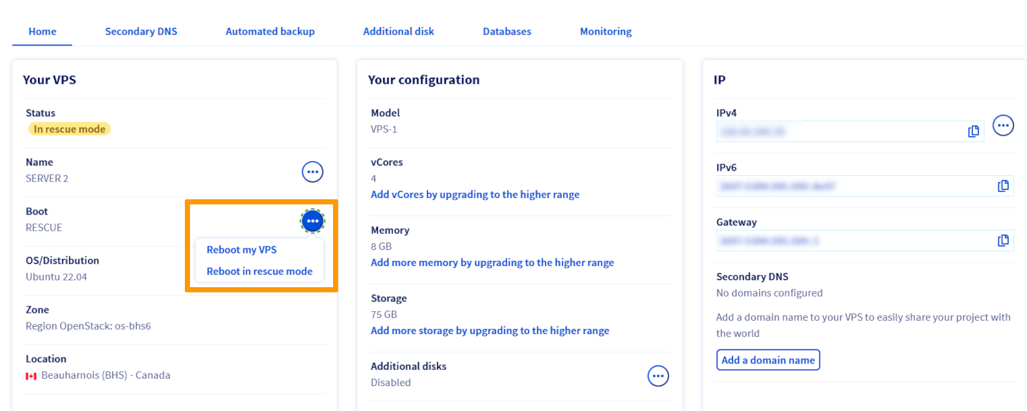Click Add vCores by upgrading link
This screenshot has height=411, width=1027.
(475, 195)
